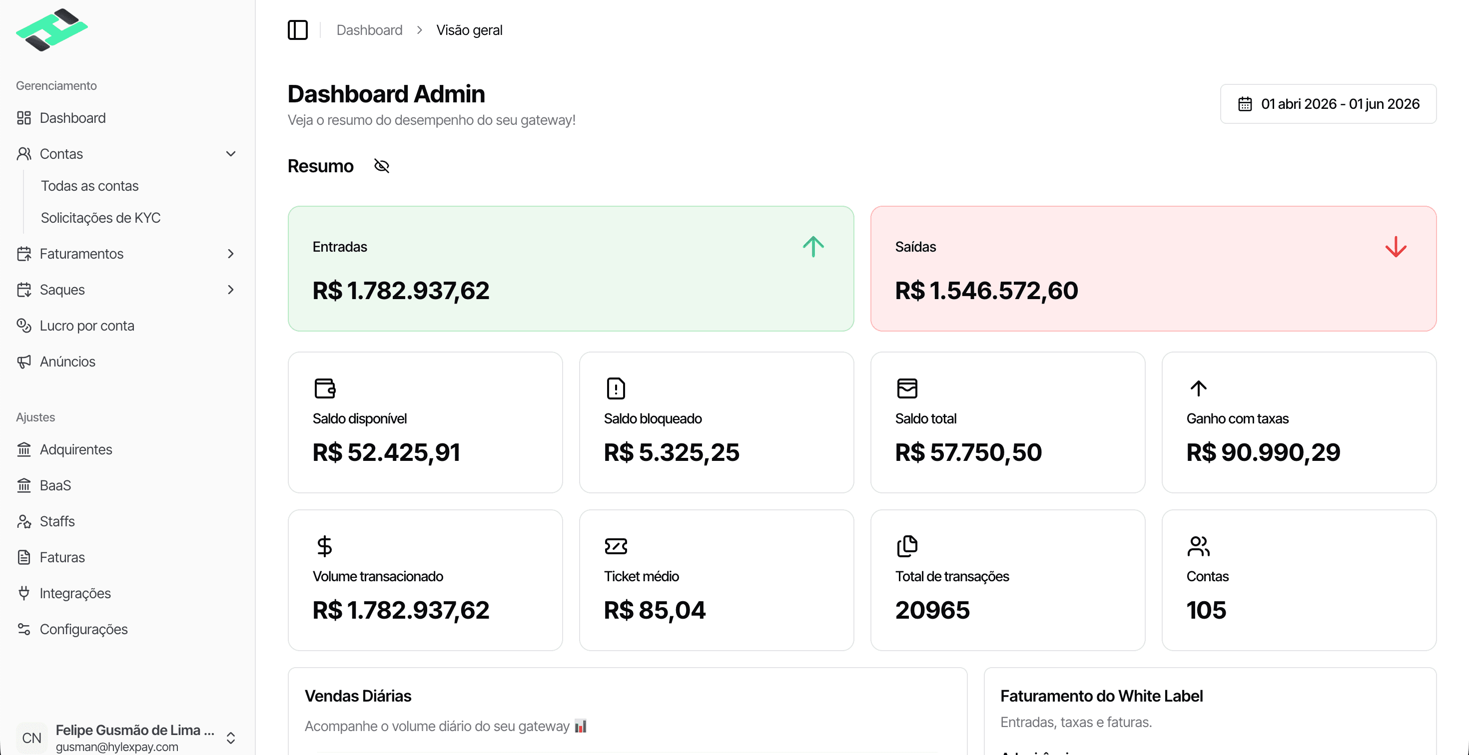Click the Anúncios megaphone icon
The image size is (1469, 755).
[x=23, y=361]
